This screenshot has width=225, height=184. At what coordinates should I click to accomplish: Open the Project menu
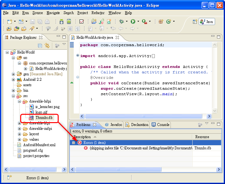point(83,13)
